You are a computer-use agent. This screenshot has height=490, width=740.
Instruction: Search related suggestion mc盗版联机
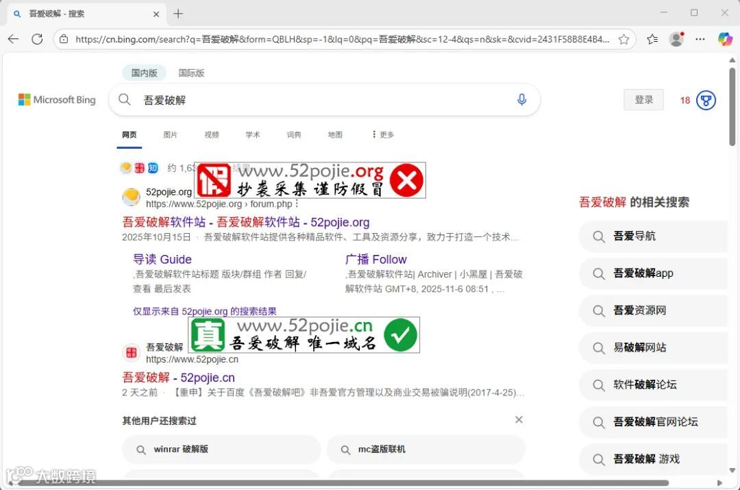click(425, 450)
